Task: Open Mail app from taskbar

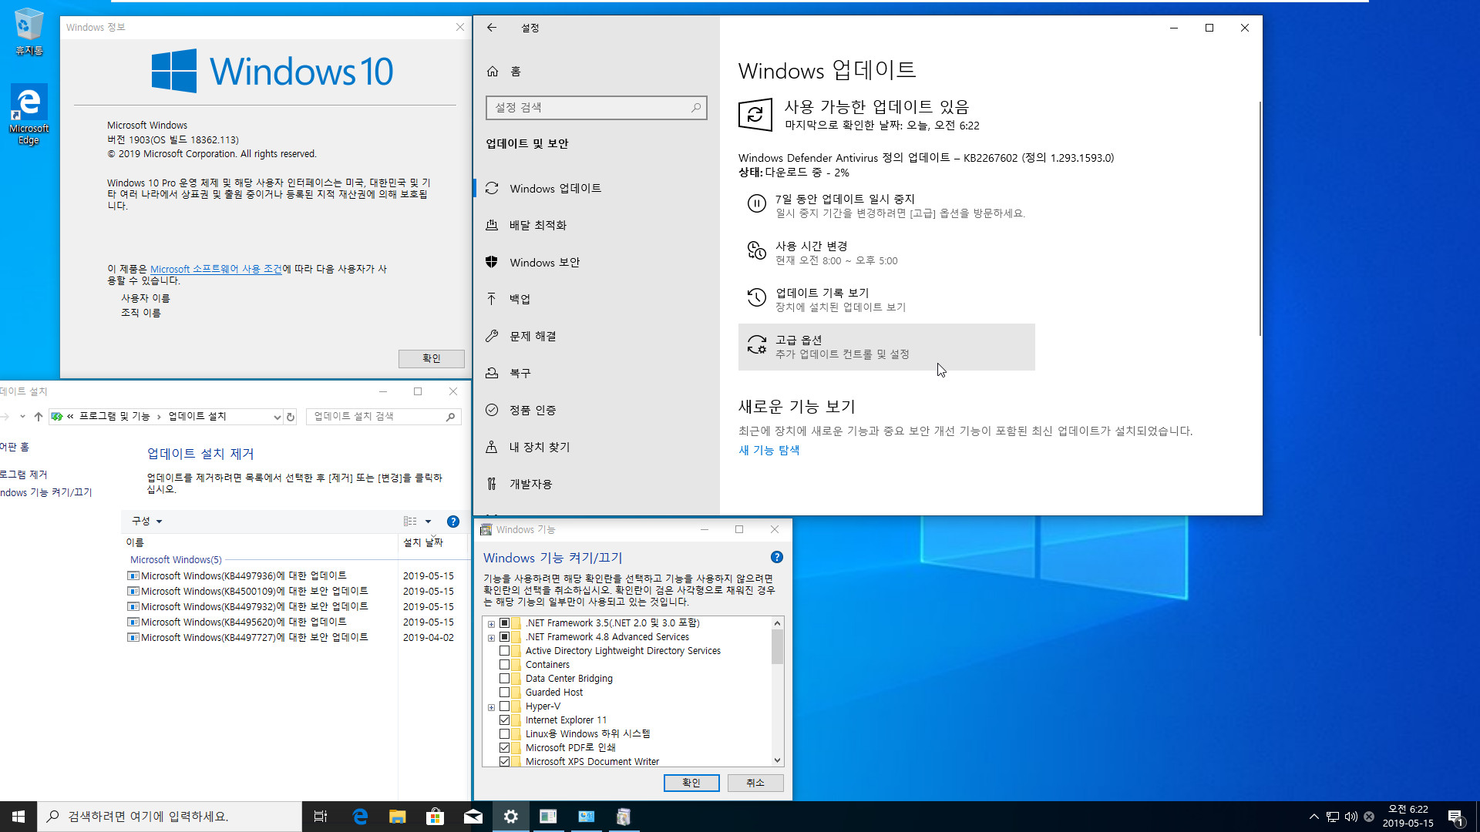Action: 473,817
